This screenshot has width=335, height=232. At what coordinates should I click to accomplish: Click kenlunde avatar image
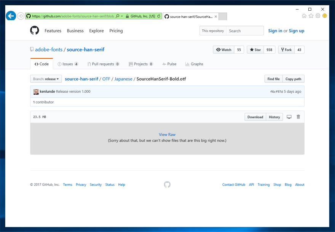(x=36, y=92)
